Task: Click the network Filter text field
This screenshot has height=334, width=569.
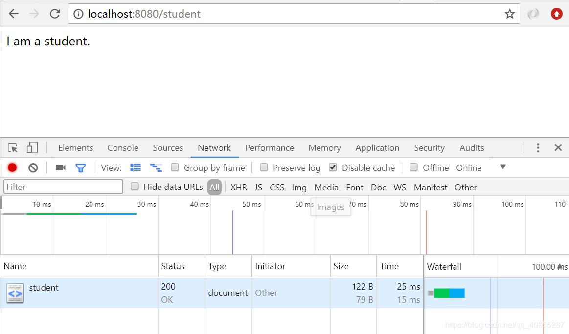Action: tap(63, 187)
